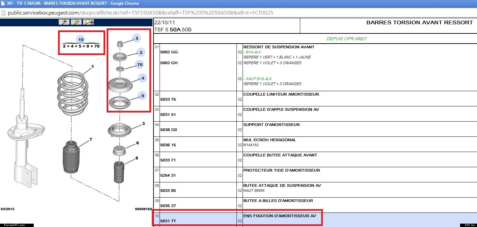Select callout bubble 9 next to the ball bearing
This screenshot has height=227, width=477.
[142, 96]
